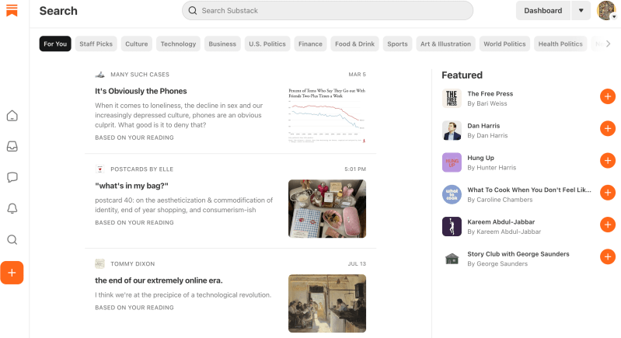
Task: Open the bag contents photo thumbnail
Action: click(x=327, y=208)
